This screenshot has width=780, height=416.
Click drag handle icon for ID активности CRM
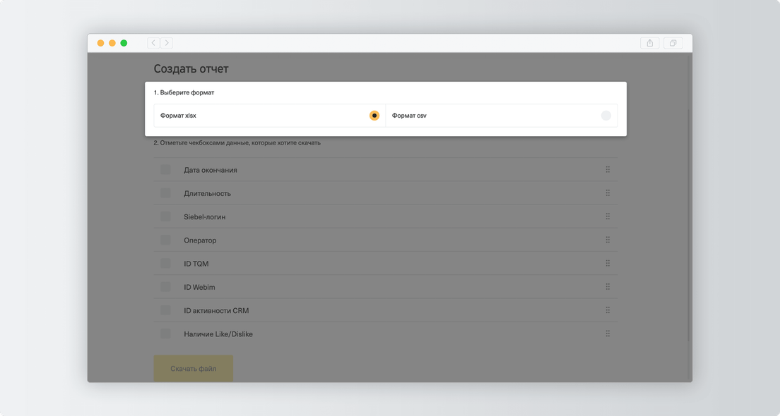pyautogui.click(x=608, y=310)
